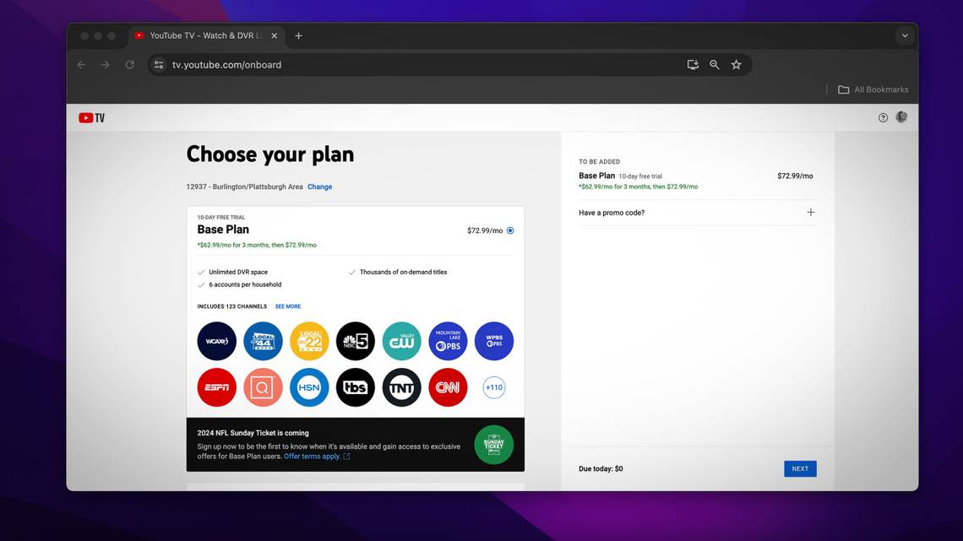Image resolution: width=963 pixels, height=541 pixels.
Task: Click the ESPN channel icon
Action: pos(217,387)
